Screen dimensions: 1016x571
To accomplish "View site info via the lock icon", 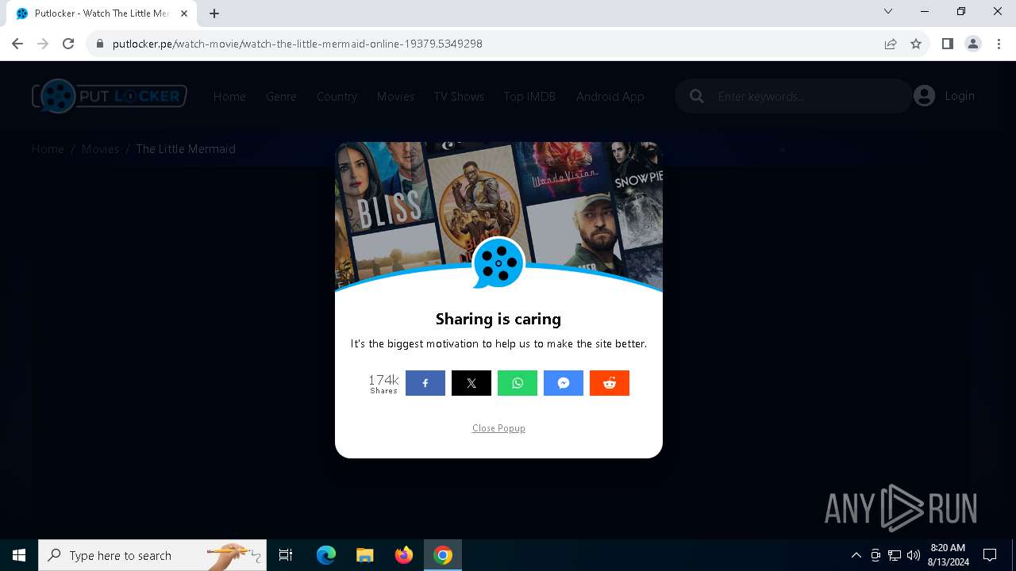I will 99,44.
